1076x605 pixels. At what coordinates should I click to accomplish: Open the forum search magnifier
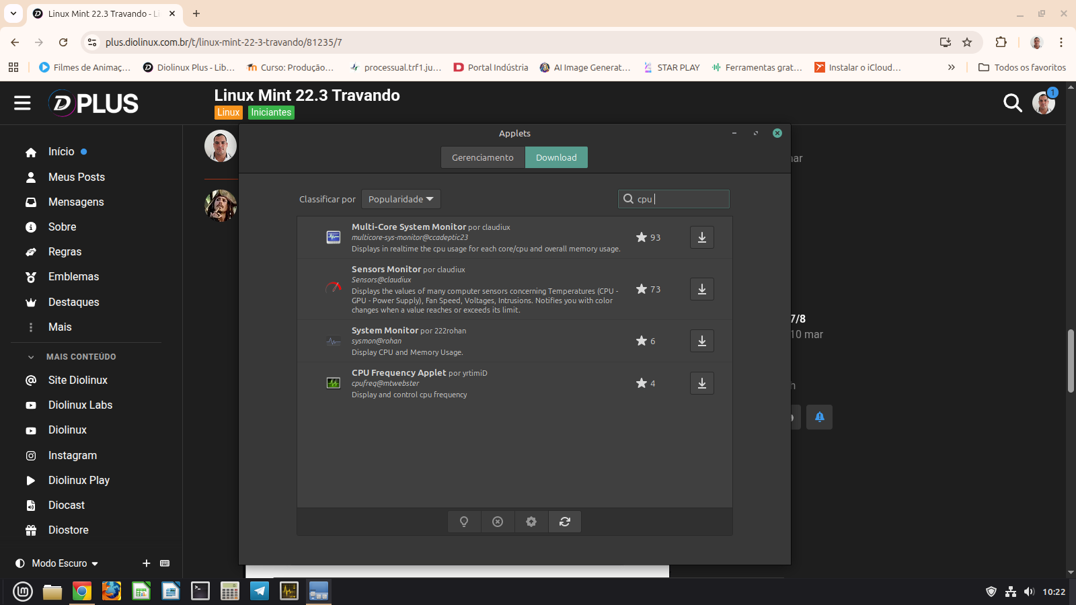[x=1012, y=103]
